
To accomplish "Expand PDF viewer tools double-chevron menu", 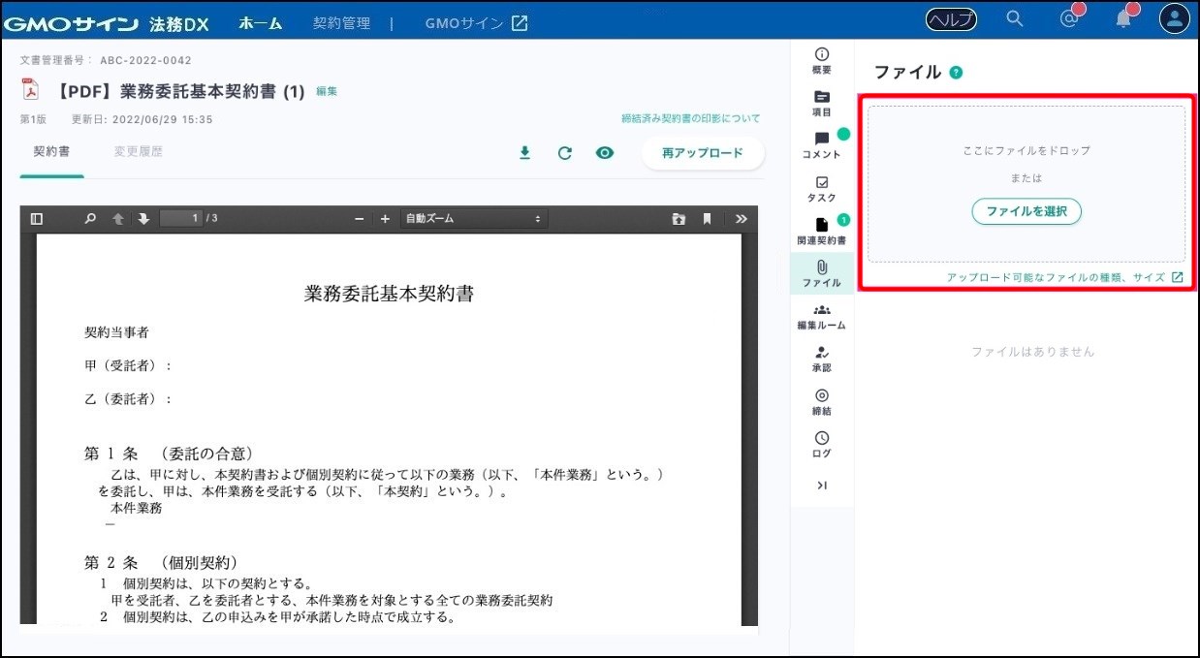I will click(742, 219).
